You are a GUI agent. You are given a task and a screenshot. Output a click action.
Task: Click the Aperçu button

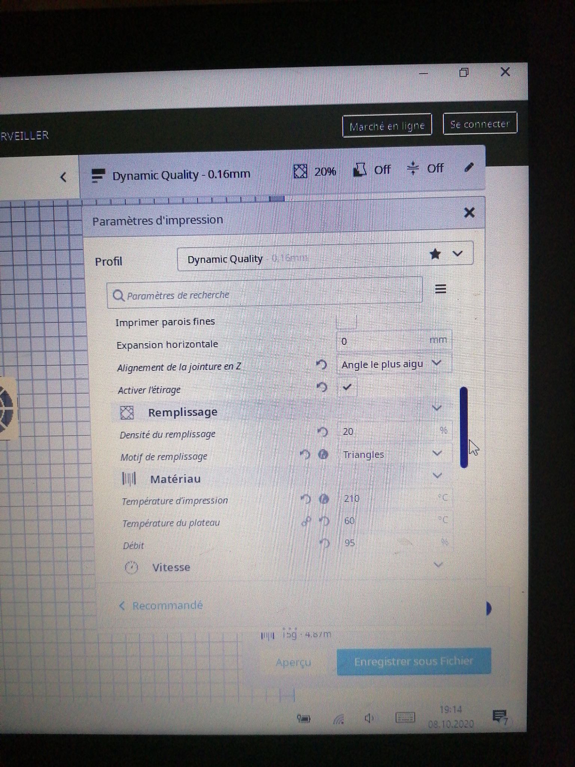[293, 662]
